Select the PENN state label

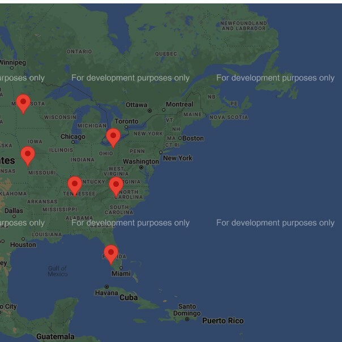[137, 151]
